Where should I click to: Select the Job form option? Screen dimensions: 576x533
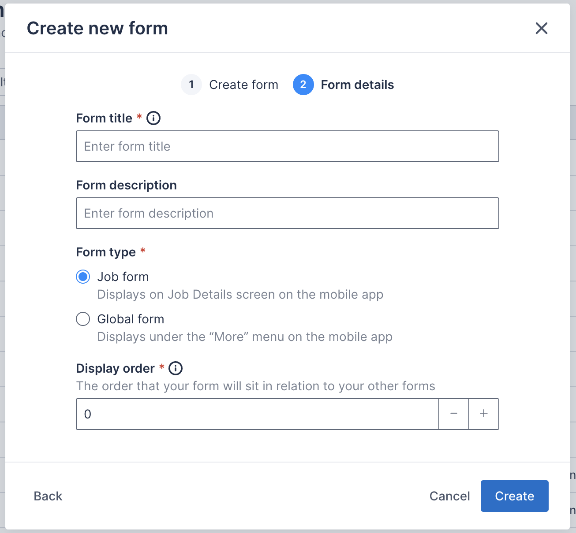123,277
